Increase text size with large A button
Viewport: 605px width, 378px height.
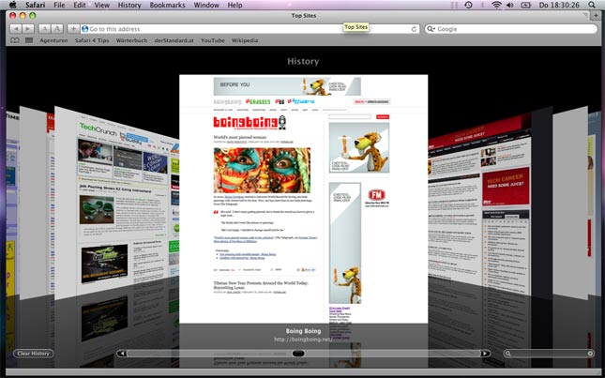(57, 28)
